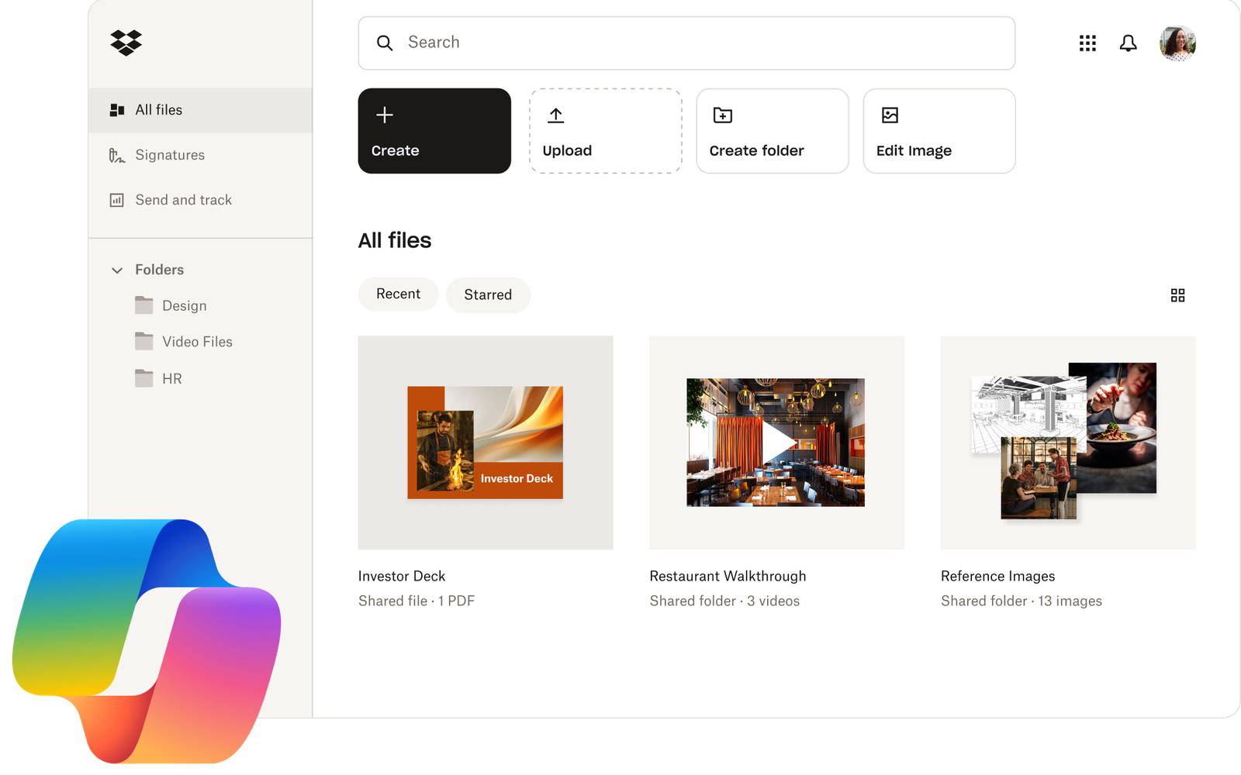Switch to grid view layout
This screenshot has height=775, width=1241.
pos(1178,295)
